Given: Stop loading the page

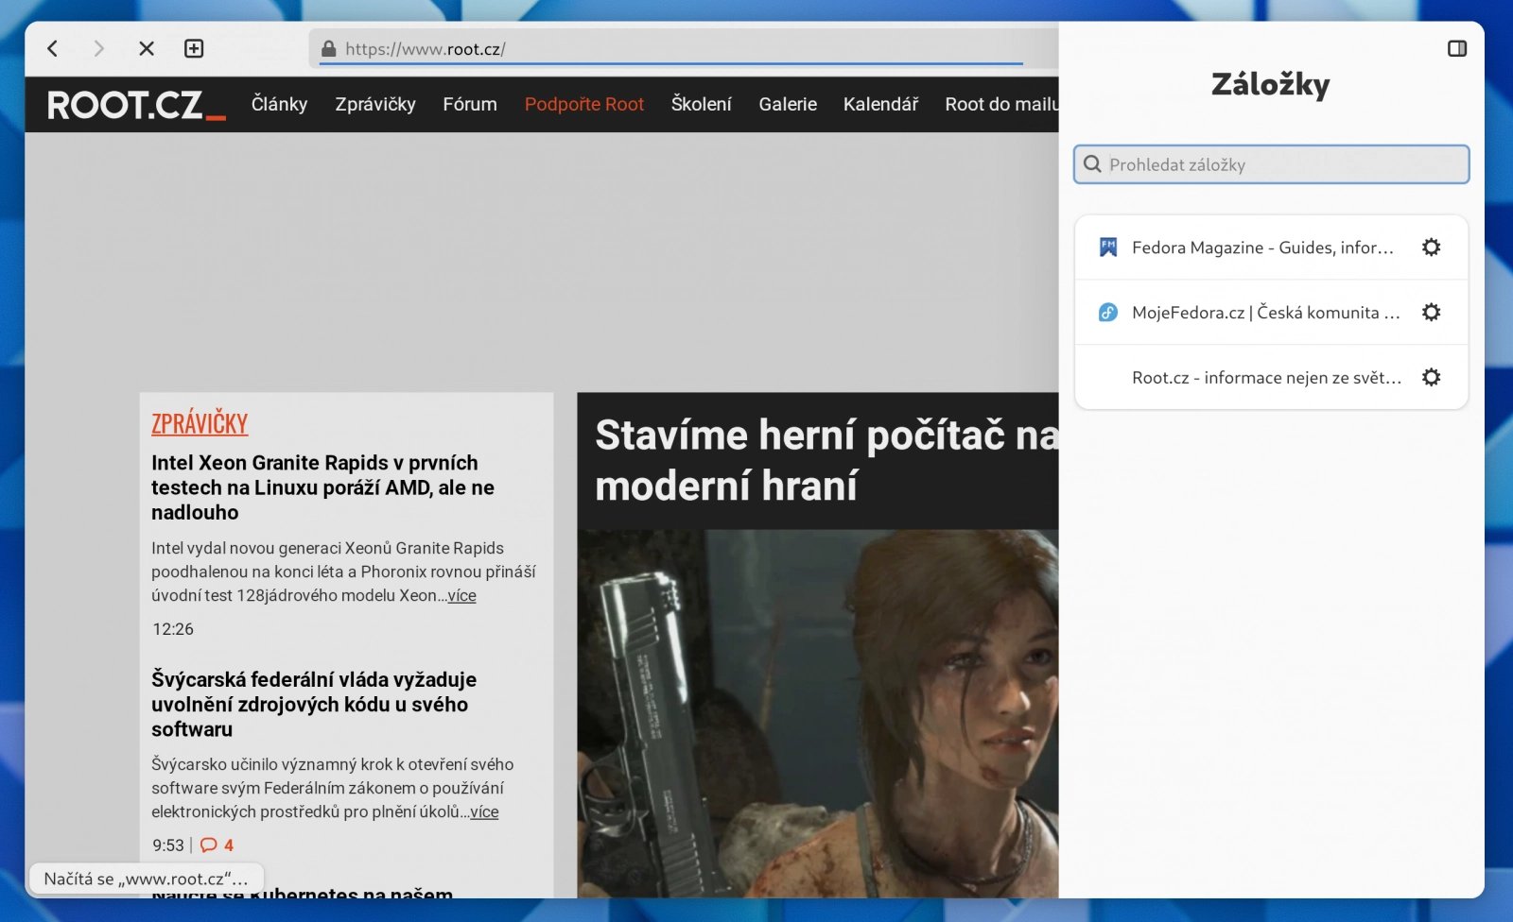Looking at the screenshot, I should pyautogui.click(x=147, y=48).
